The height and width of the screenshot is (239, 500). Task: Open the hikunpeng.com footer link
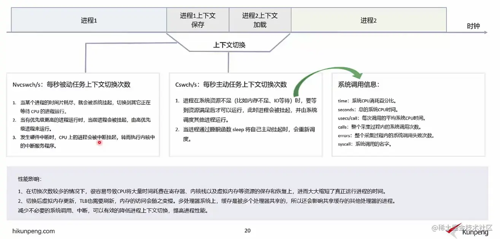(x=33, y=231)
